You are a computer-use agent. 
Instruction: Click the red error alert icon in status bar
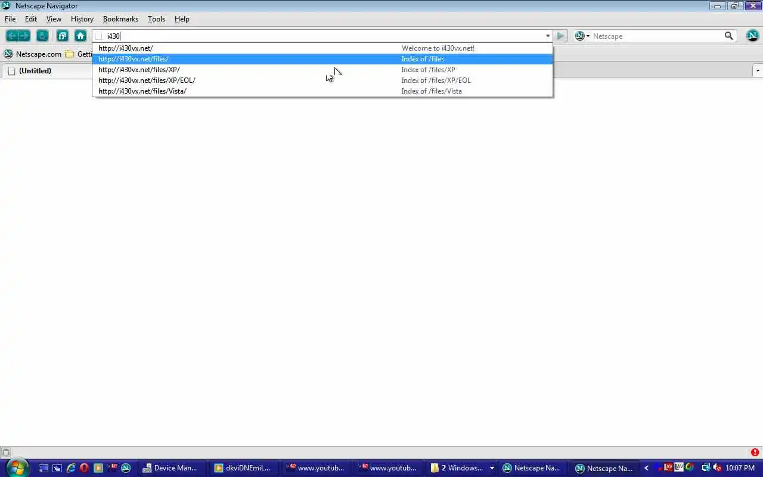point(755,453)
